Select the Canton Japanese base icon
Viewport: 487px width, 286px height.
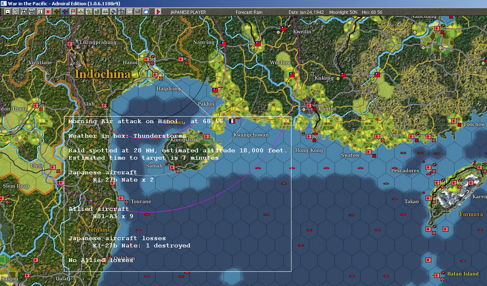pyautogui.click(x=309, y=106)
